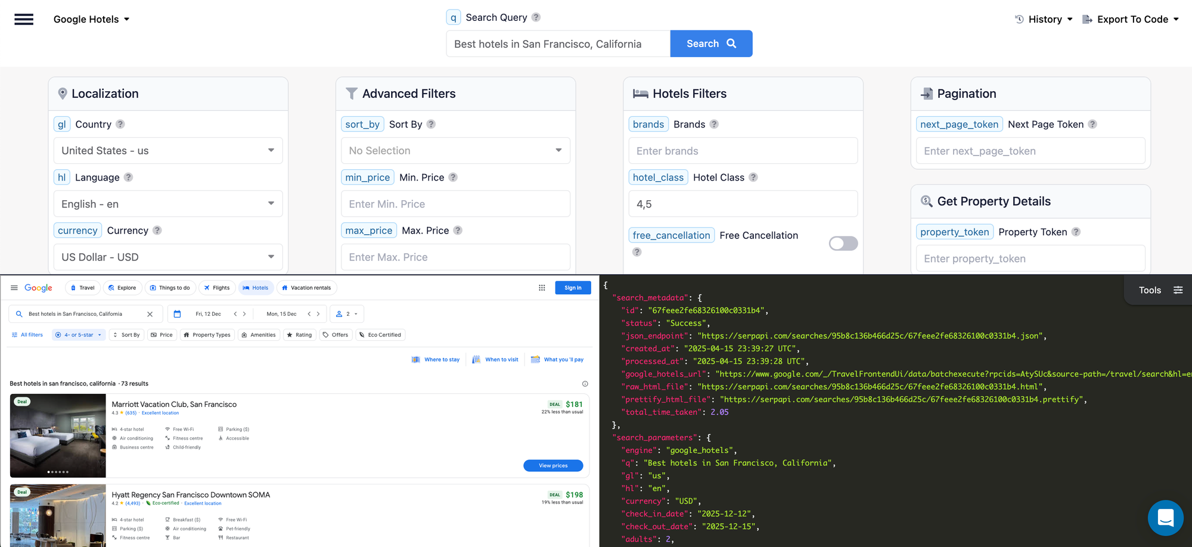Open All filters
The width and height of the screenshot is (1192, 547).
27,335
